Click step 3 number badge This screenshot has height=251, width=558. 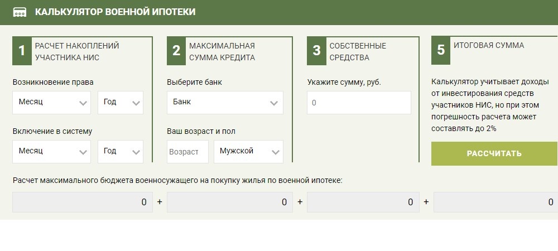316,51
